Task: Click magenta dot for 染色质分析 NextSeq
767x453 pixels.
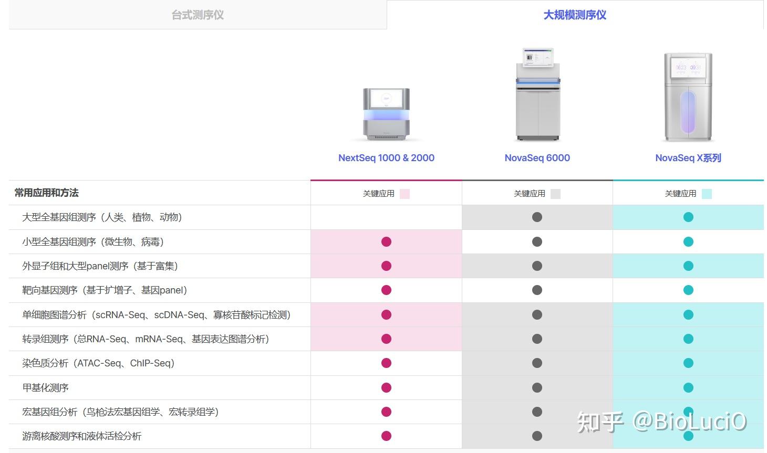Action: (386, 363)
